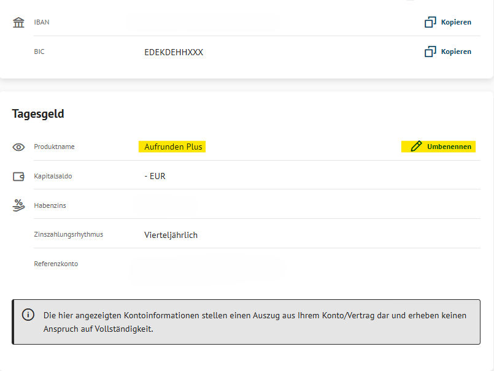Screen dimensions: 494x371
Task: Click the IBAN label
Action: (42, 22)
